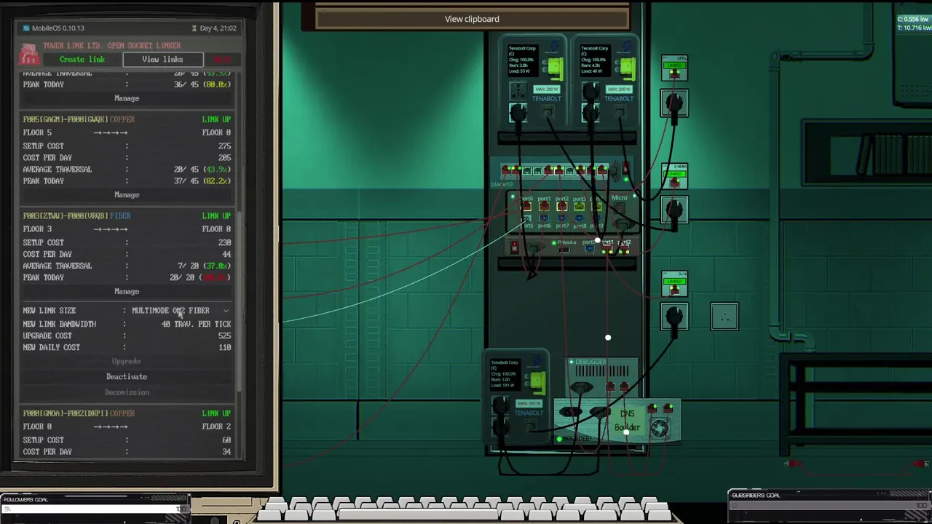The width and height of the screenshot is (932, 524).
Task: Flip the PWes4-a red power switch
Action: click(x=514, y=247)
